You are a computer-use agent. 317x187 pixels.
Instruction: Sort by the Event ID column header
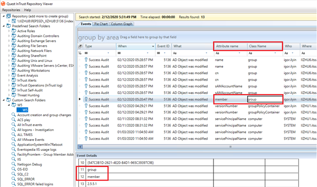[x=163, y=46]
